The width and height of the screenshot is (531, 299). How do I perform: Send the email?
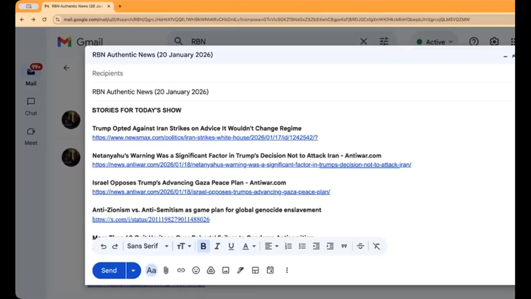(109, 270)
